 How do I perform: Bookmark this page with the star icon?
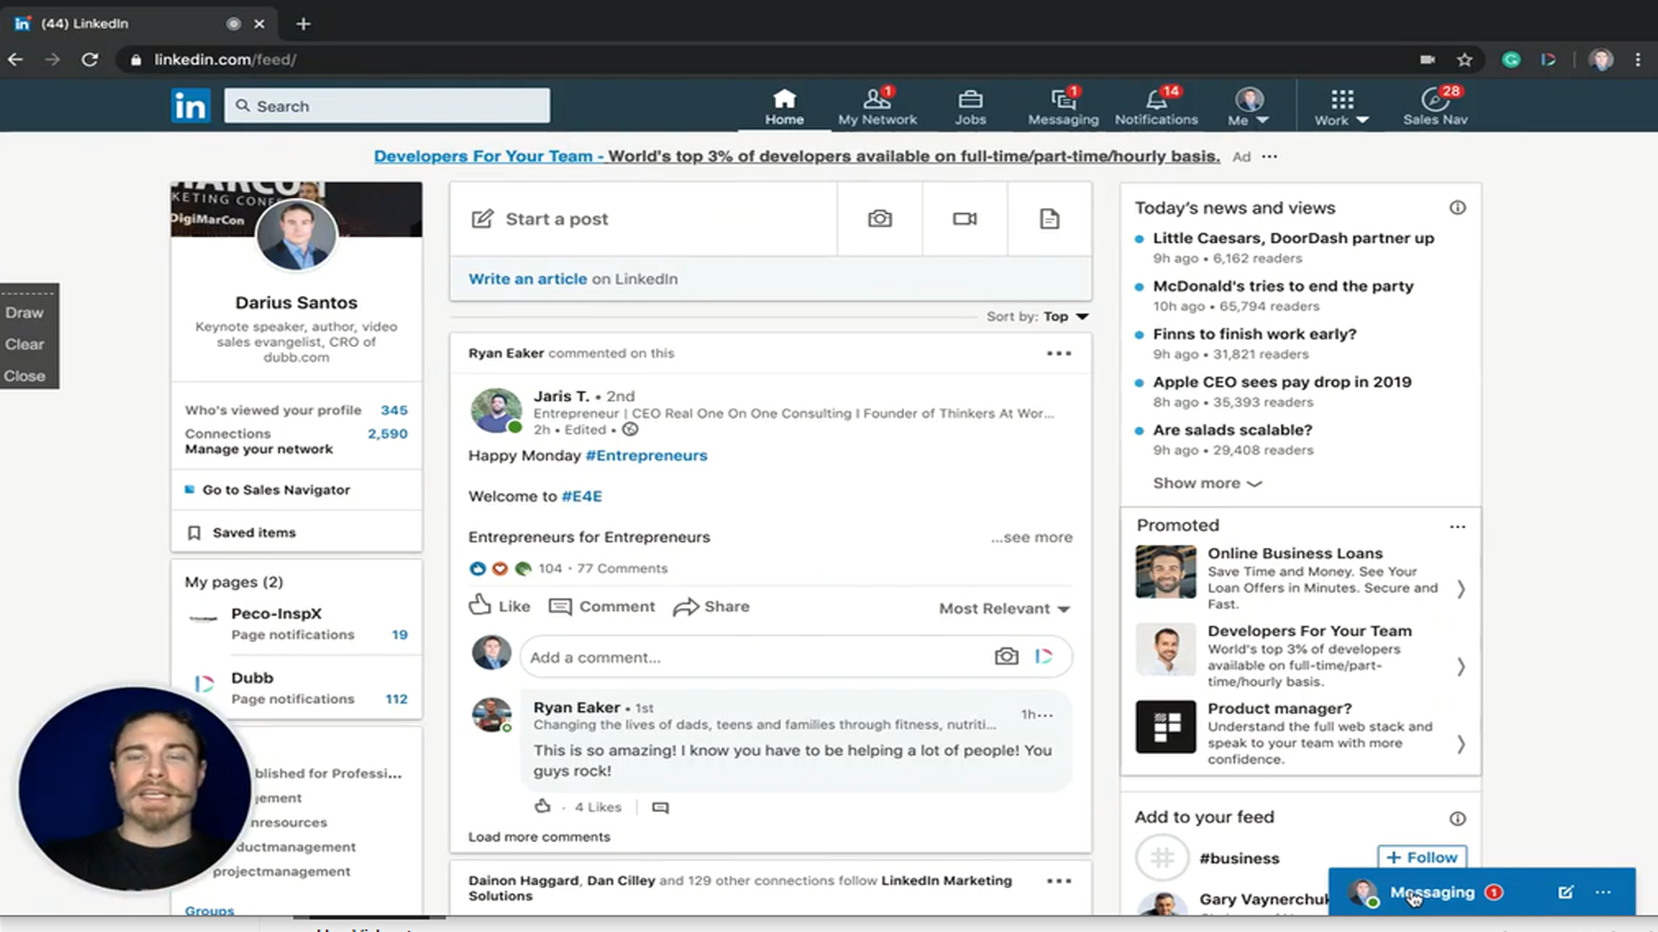pos(1465,60)
